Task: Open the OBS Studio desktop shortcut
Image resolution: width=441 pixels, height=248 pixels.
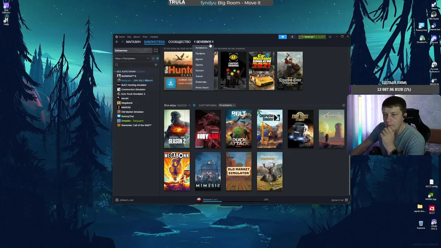Action: click(x=434, y=15)
